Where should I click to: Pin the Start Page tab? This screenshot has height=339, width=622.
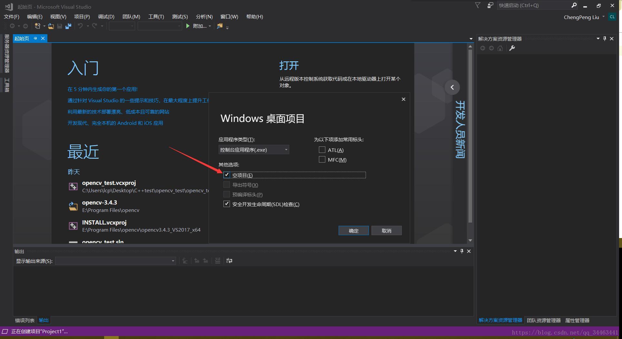[x=35, y=38]
